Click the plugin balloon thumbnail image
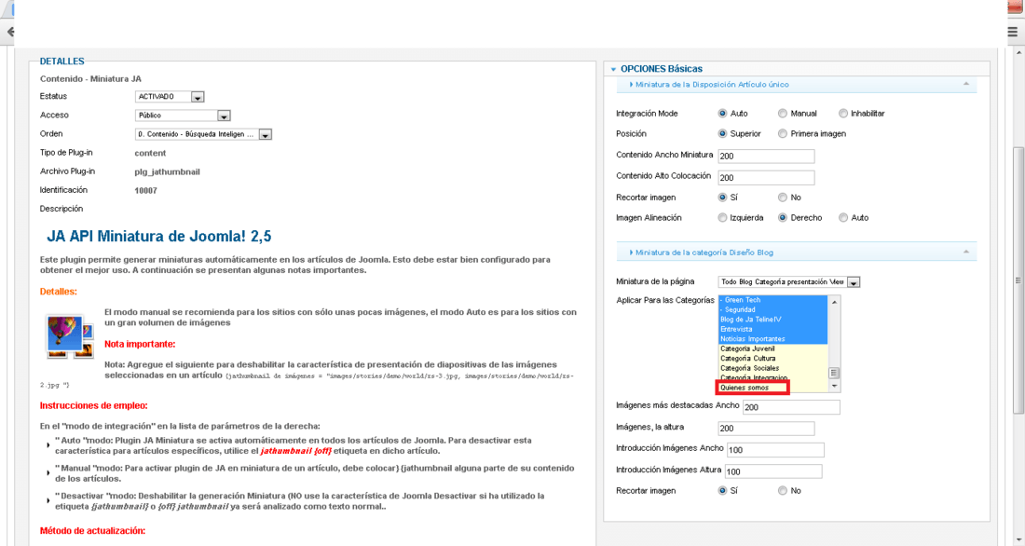The width and height of the screenshot is (1025, 546). coord(69,335)
